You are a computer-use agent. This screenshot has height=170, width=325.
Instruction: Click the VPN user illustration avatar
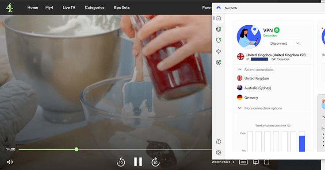point(249,37)
